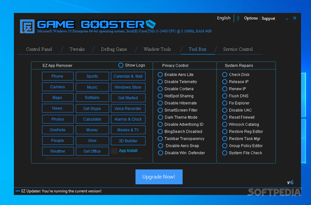Toggle the Show Logs option
The image size is (311, 205).
coord(121,65)
